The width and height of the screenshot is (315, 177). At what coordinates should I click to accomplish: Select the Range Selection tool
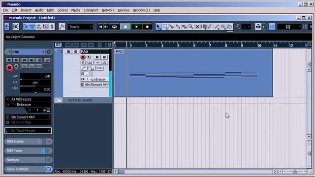tap(165, 27)
